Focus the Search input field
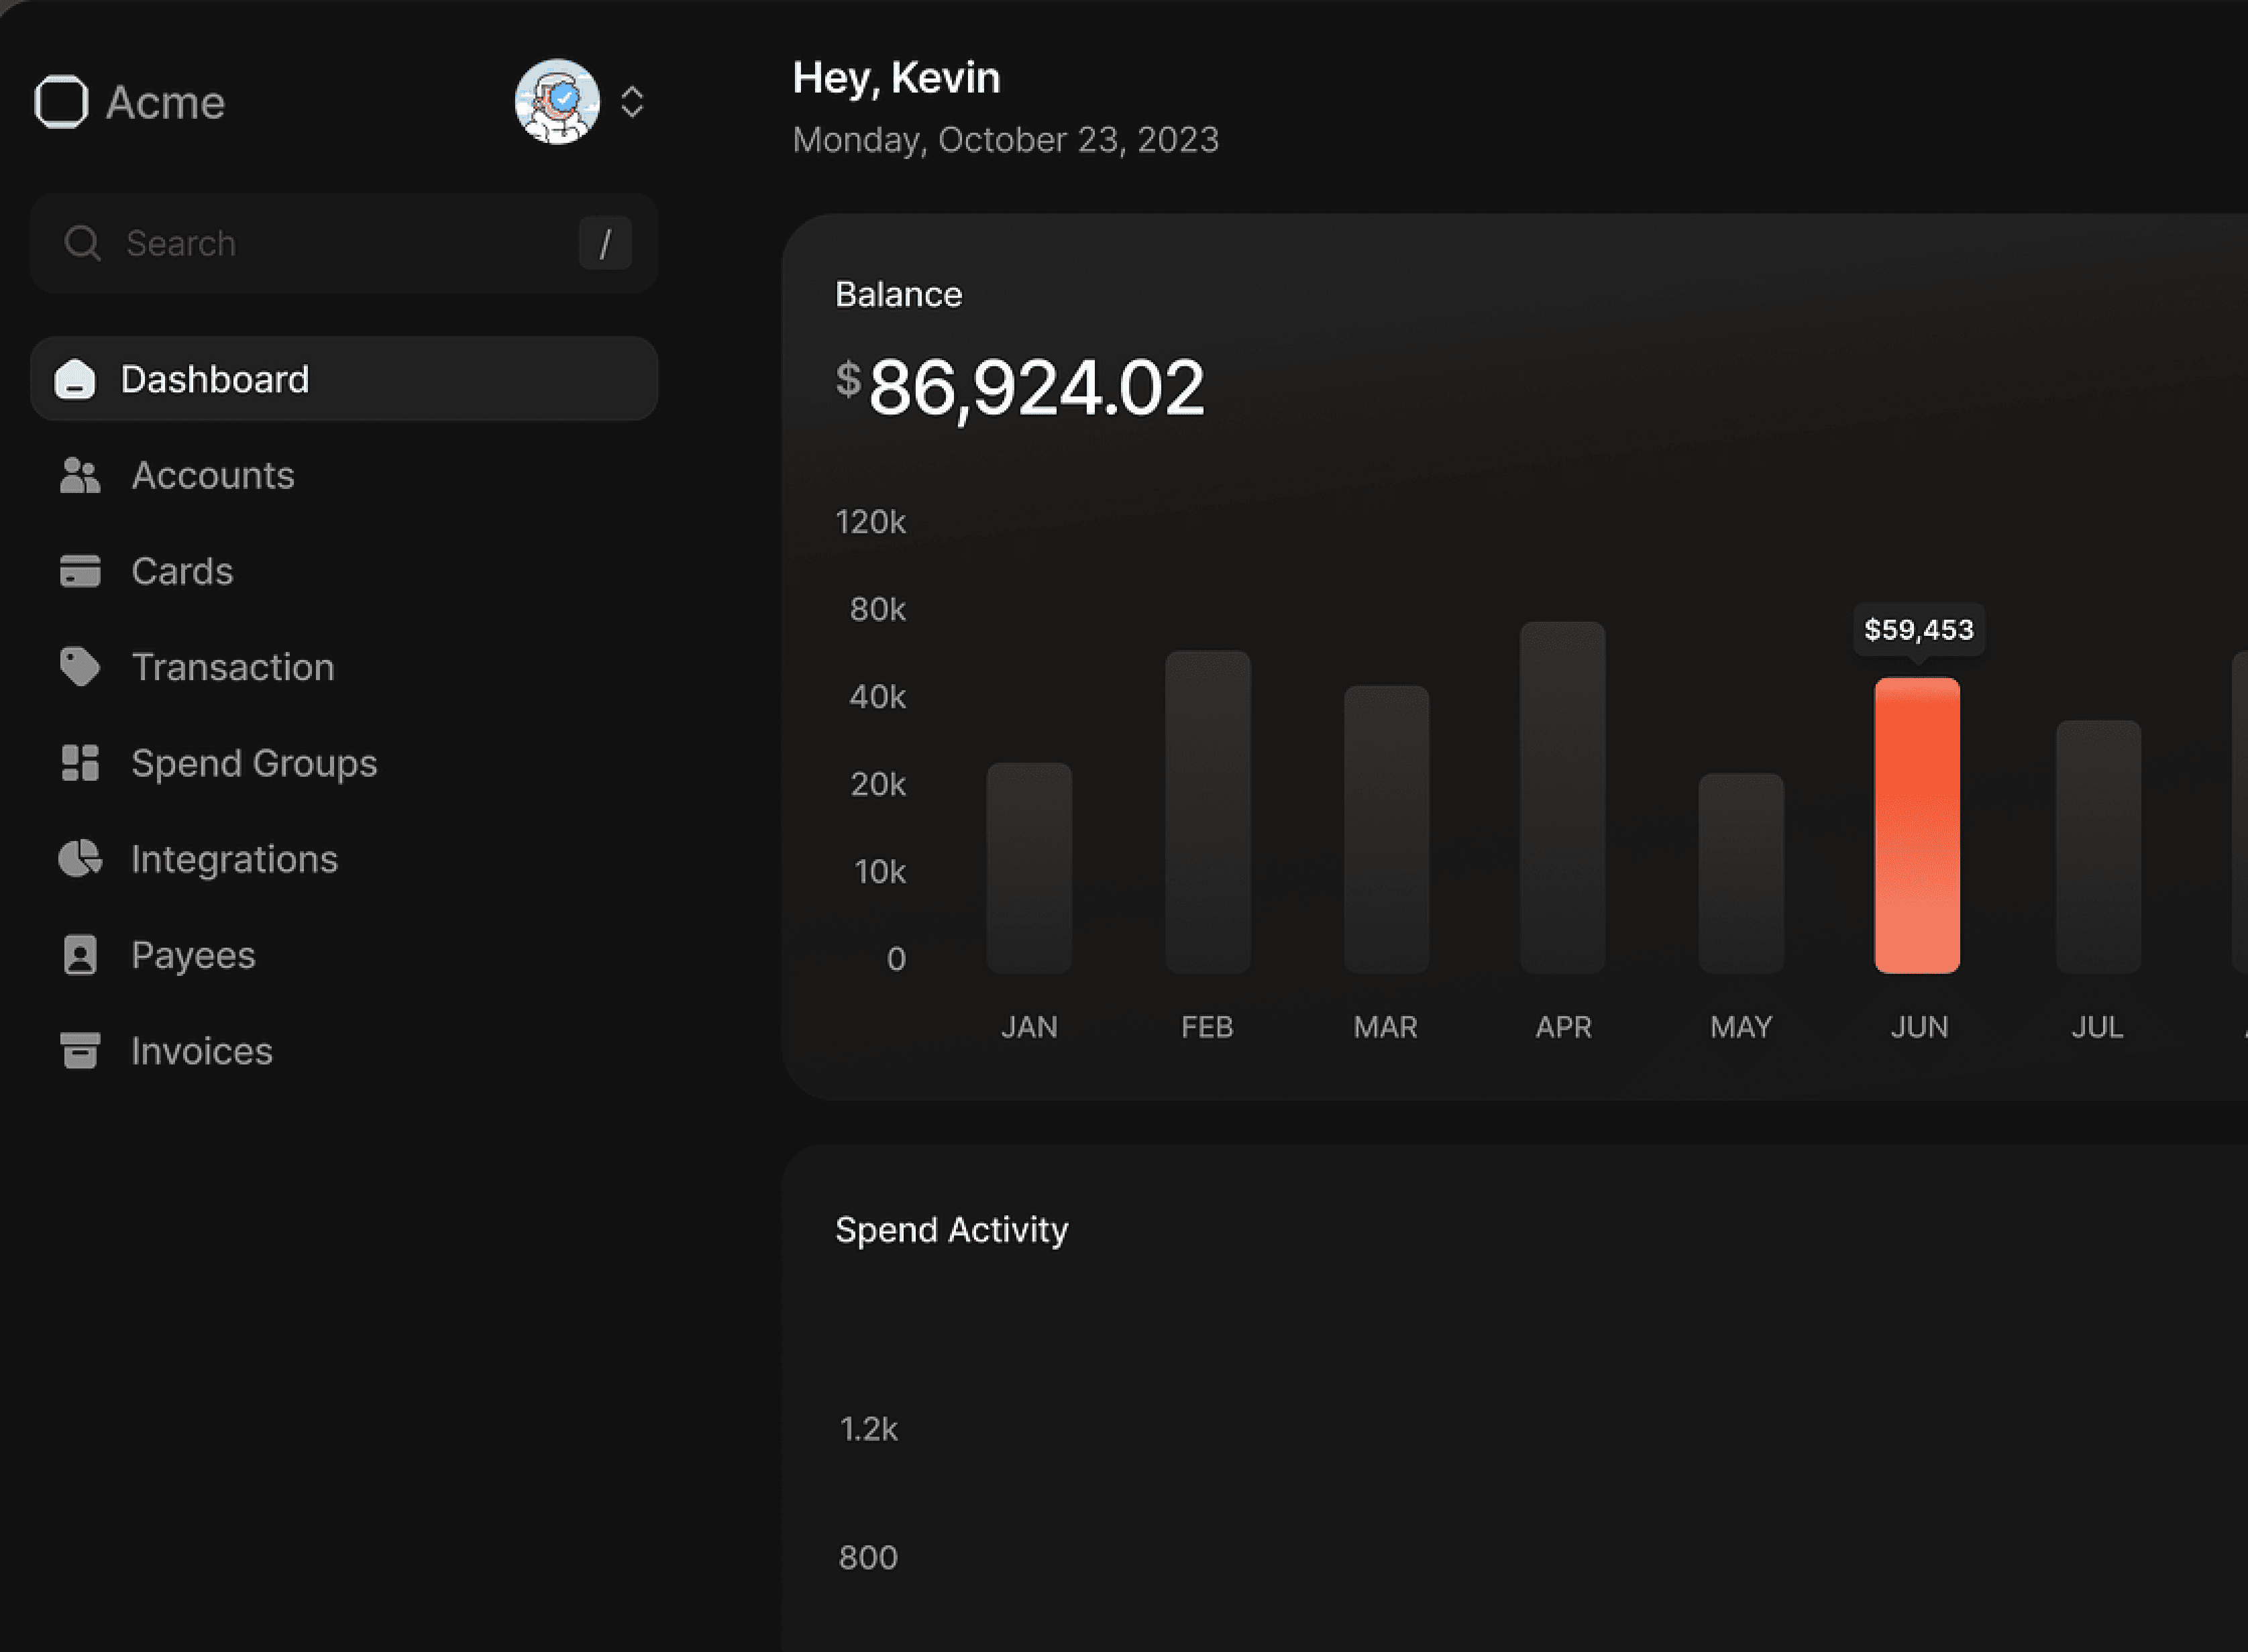 (x=340, y=244)
